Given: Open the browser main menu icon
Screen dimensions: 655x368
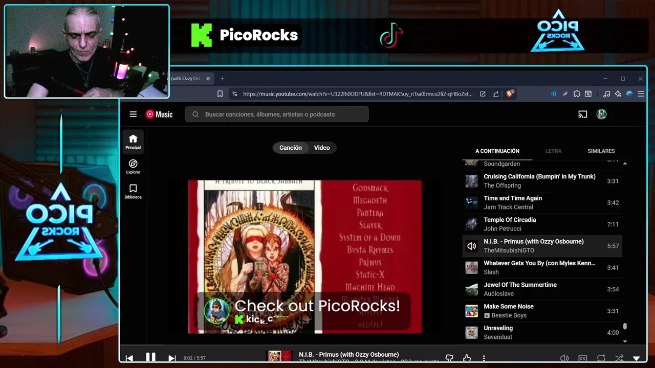Looking at the screenshot, I should (641, 94).
